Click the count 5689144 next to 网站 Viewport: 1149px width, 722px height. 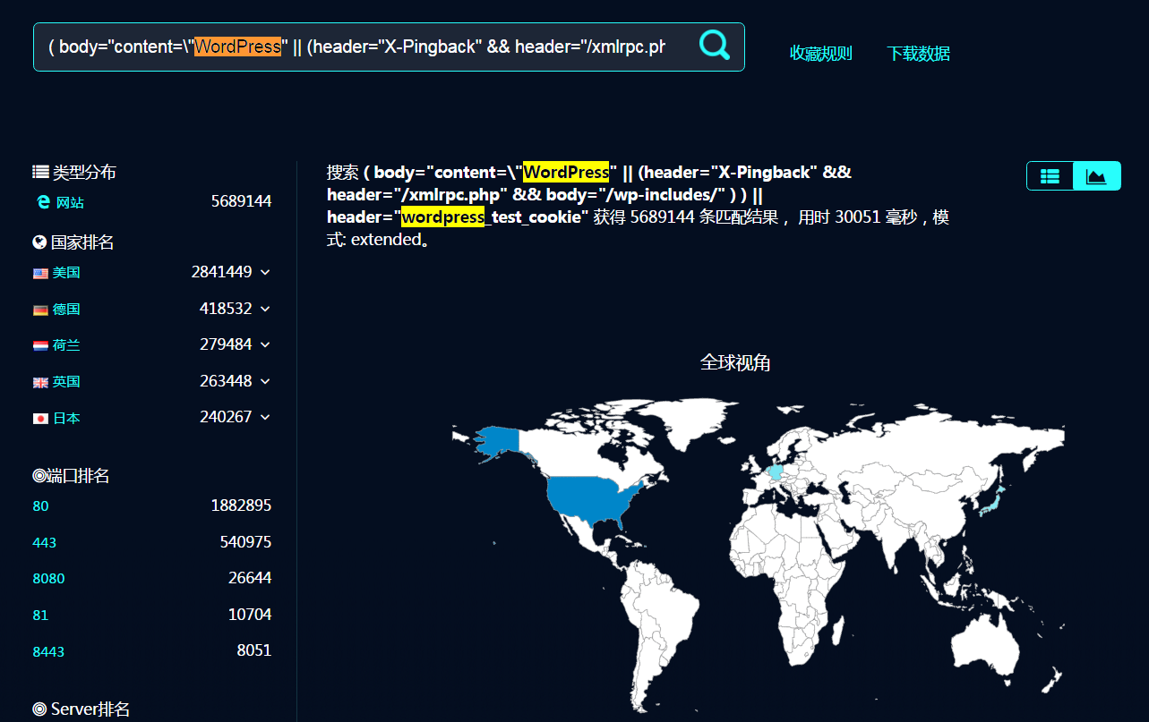(x=241, y=201)
